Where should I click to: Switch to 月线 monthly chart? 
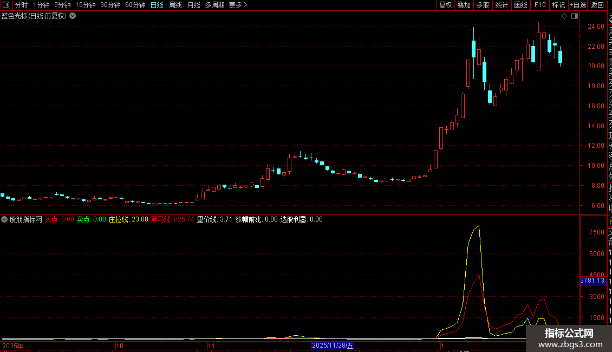point(193,5)
